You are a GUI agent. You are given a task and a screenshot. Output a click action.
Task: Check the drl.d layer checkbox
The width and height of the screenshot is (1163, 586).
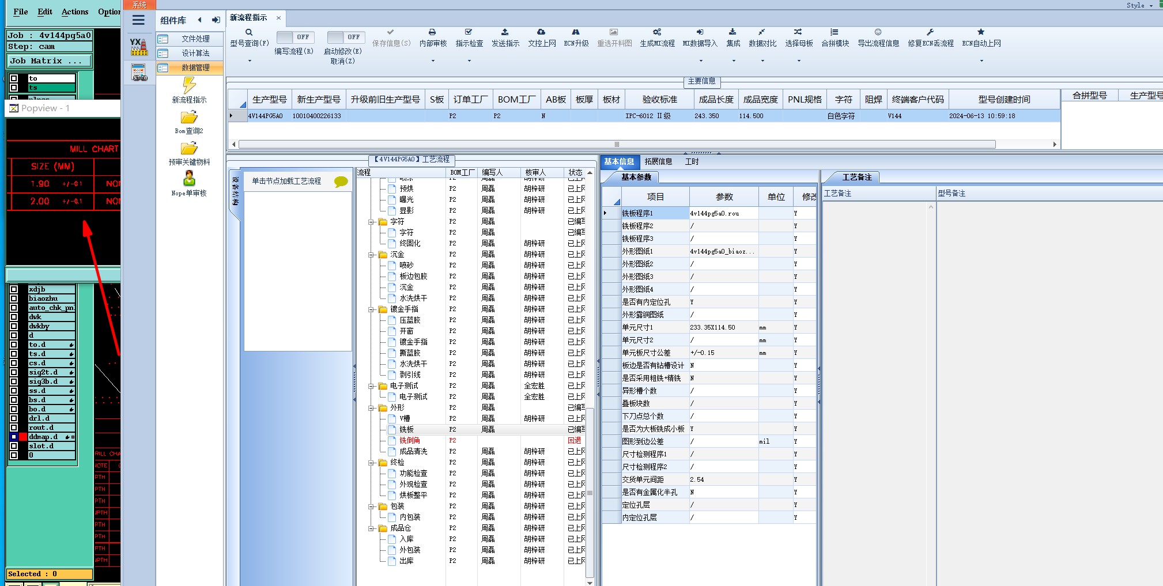coord(14,418)
